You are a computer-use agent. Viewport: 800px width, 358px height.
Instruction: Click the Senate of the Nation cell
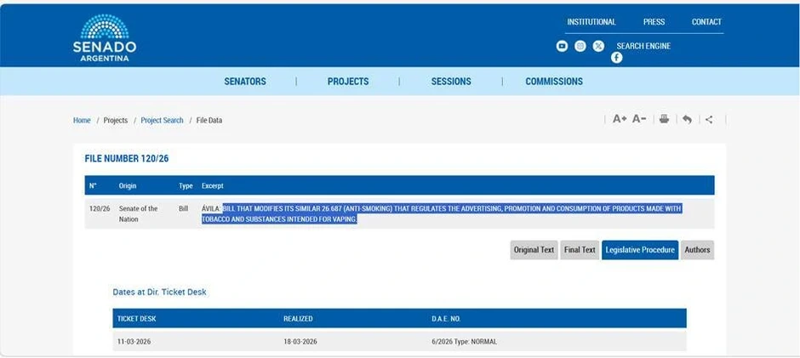[x=138, y=213]
